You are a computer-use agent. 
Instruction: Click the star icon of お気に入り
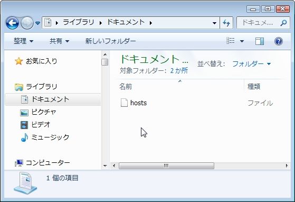[x=19, y=61]
